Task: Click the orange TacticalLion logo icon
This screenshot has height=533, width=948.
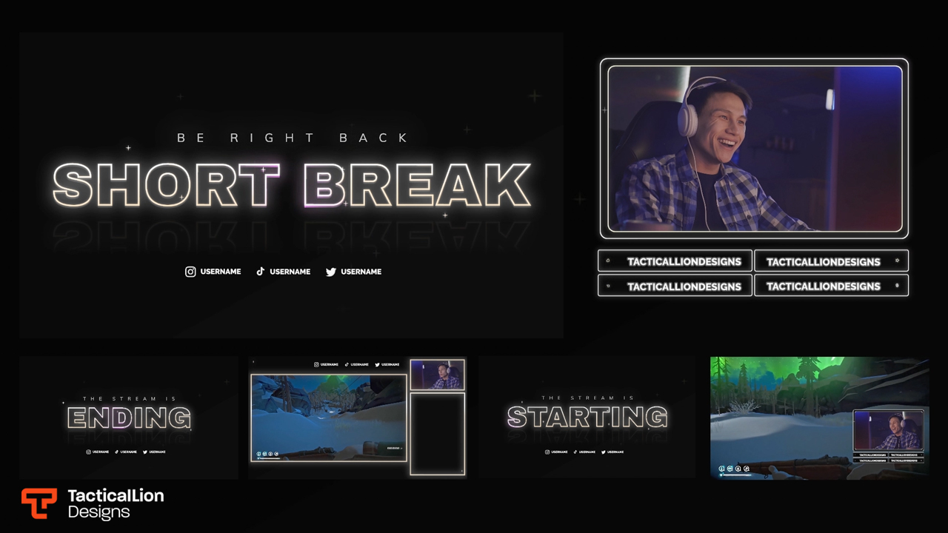Action: [39, 503]
